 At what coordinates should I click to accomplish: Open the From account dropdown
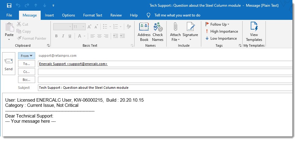[x=27, y=56]
